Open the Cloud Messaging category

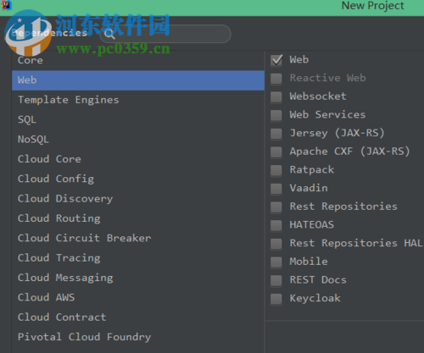[138, 278]
